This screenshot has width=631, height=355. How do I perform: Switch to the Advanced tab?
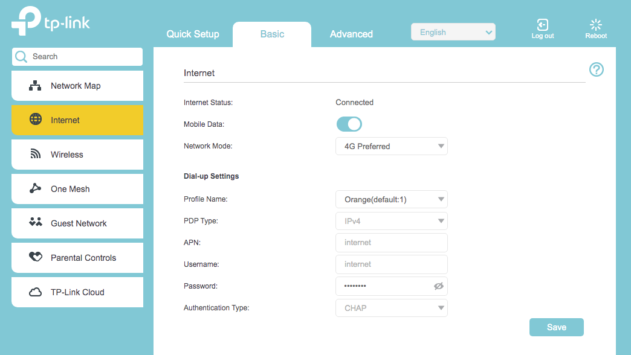(x=351, y=34)
